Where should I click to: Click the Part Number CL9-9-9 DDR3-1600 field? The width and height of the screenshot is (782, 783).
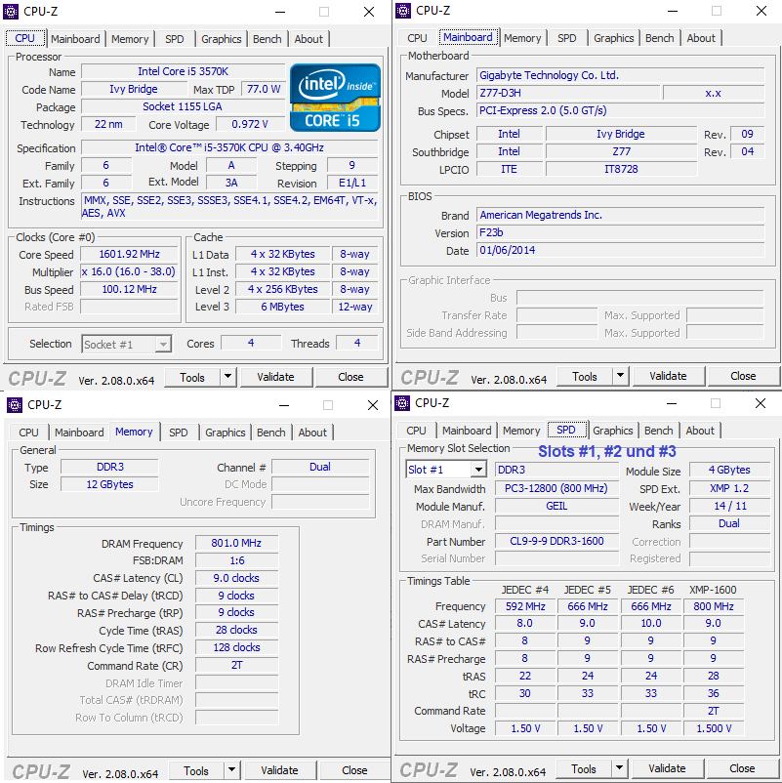click(556, 541)
